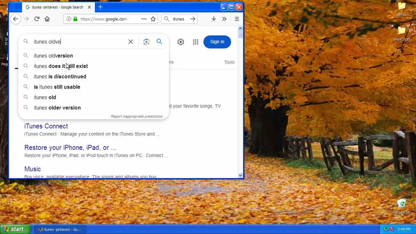Screen dimensions: 416x234
Task: Click the page scrollbar down arrow
Action: coord(240,175)
